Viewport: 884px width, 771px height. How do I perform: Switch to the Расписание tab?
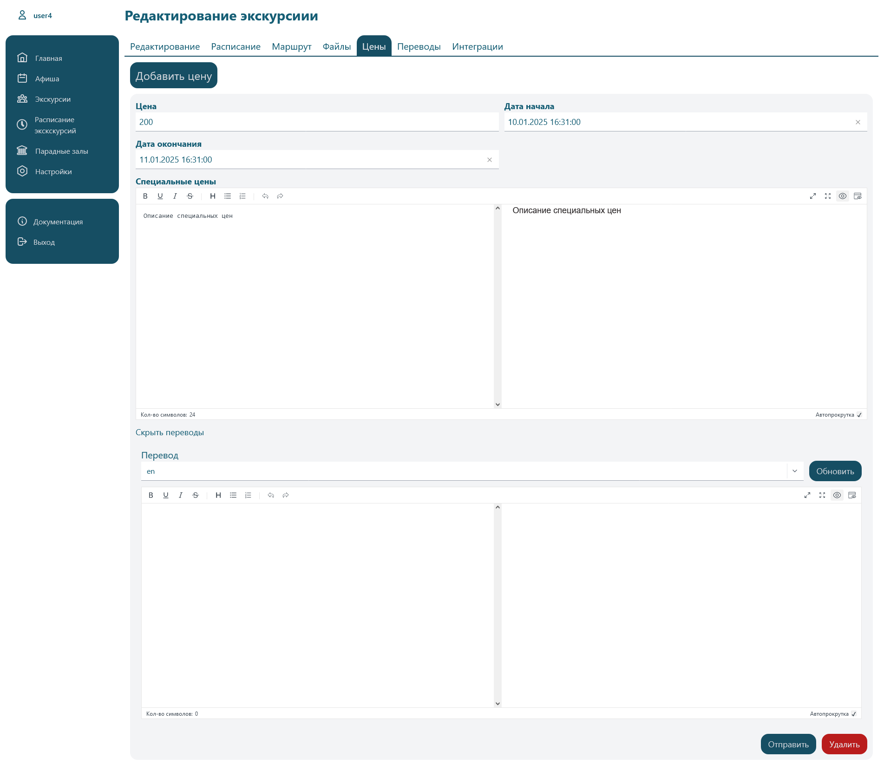click(x=236, y=46)
